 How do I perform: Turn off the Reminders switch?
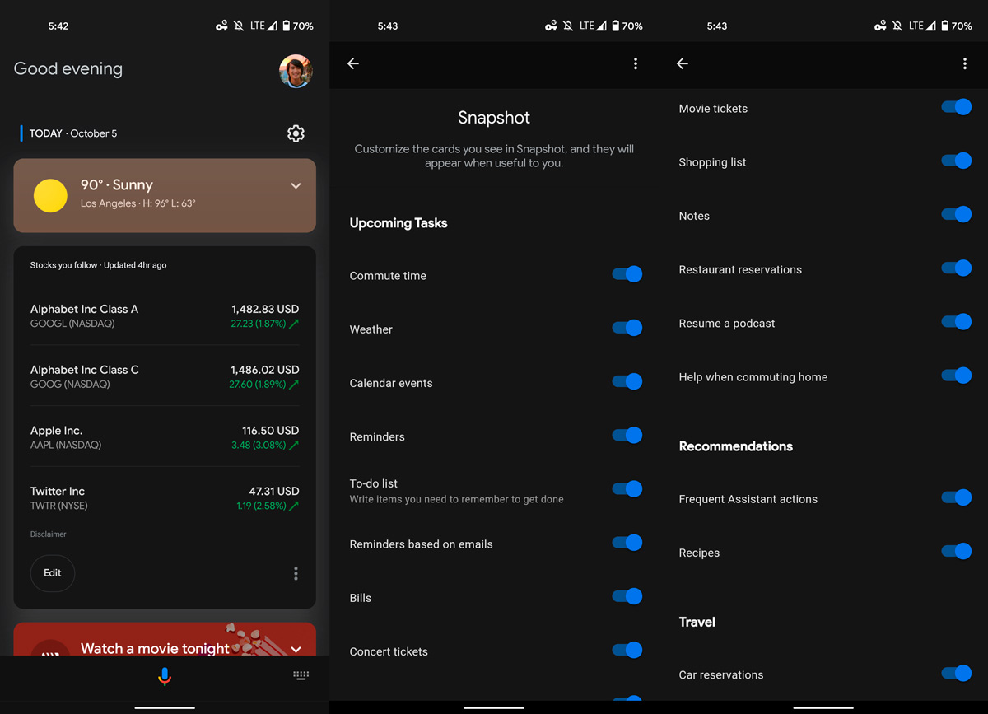[627, 435]
